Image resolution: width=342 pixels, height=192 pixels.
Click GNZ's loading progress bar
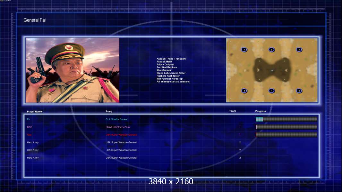pyautogui.click(x=286, y=127)
